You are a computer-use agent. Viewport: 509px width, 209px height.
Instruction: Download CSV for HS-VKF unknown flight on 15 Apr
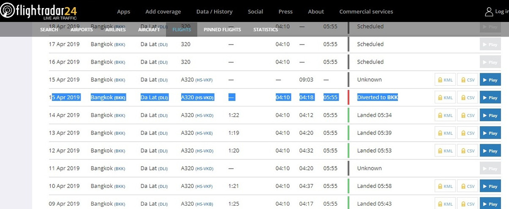coord(467,80)
